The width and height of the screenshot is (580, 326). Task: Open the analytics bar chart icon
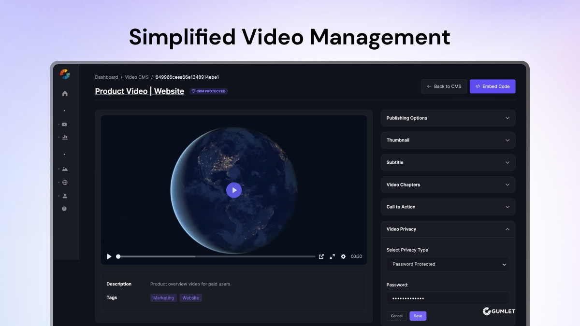65,137
